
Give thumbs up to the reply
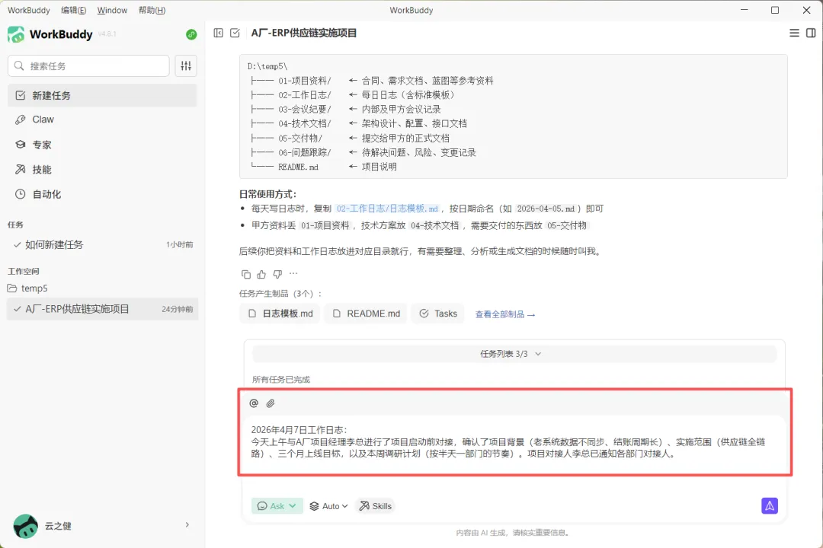[261, 274]
